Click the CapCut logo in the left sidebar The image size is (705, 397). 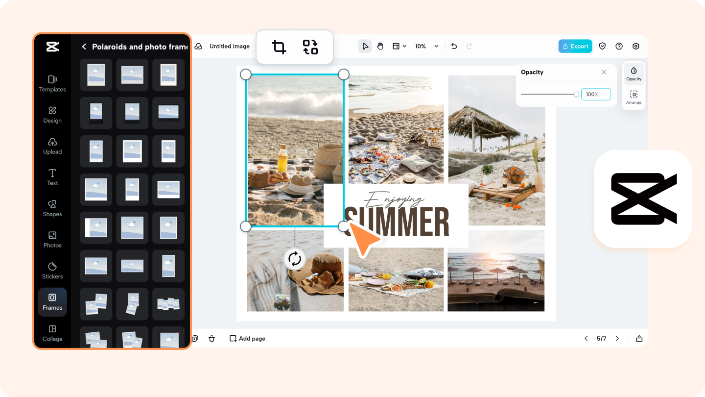pyautogui.click(x=52, y=47)
